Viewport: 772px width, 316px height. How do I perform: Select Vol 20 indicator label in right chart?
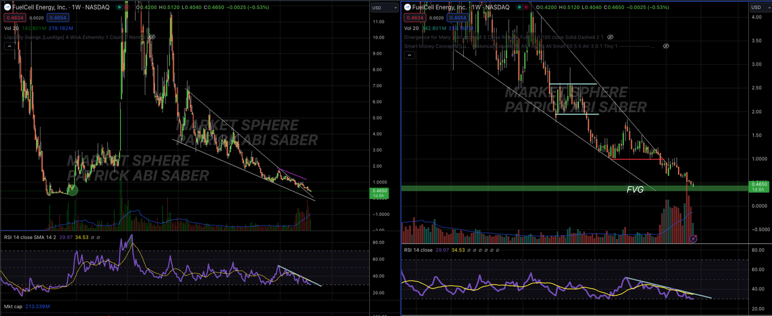[412, 28]
